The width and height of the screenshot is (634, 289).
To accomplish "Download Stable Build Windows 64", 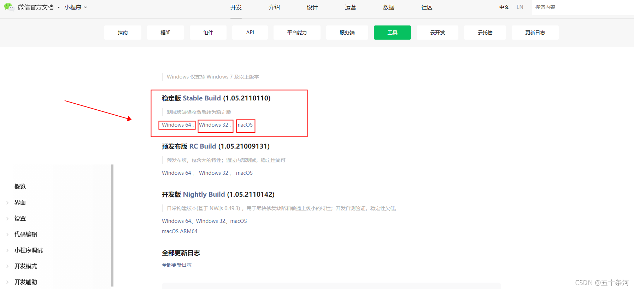I will click(x=176, y=125).
